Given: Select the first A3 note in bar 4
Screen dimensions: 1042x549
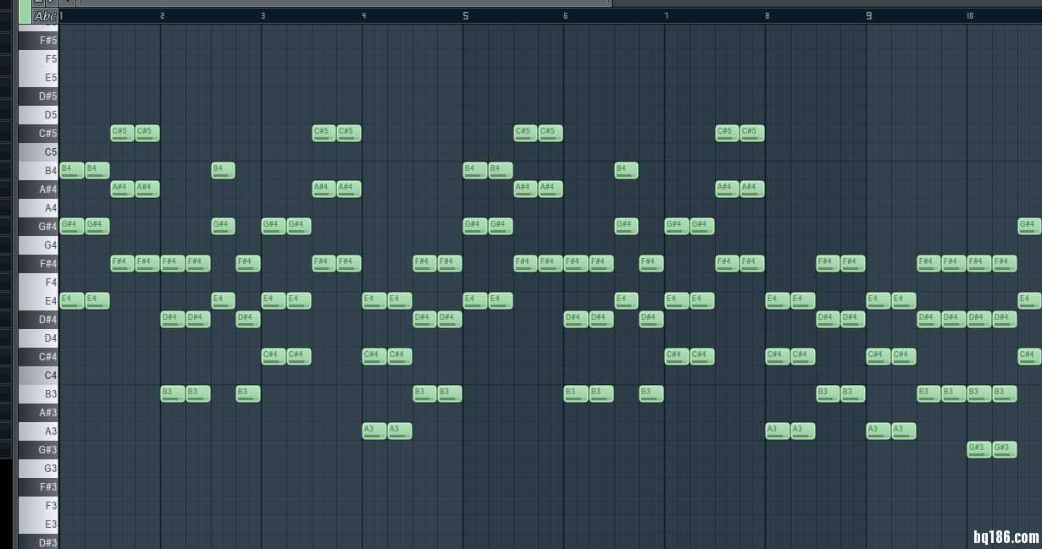Looking at the screenshot, I should pyautogui.click(x=374, y=431).
